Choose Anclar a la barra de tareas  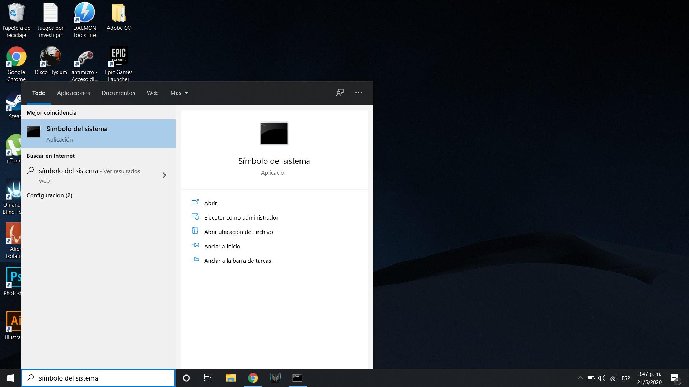(237, 261)
